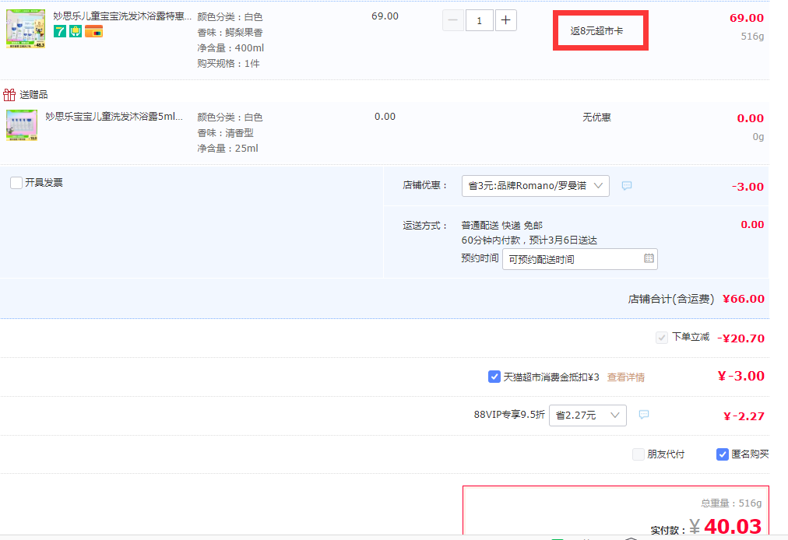The image size is (788, 540).
Task: Click the 60分钟内付款 delivery estimate text
Action: click(x=529, y=240)
